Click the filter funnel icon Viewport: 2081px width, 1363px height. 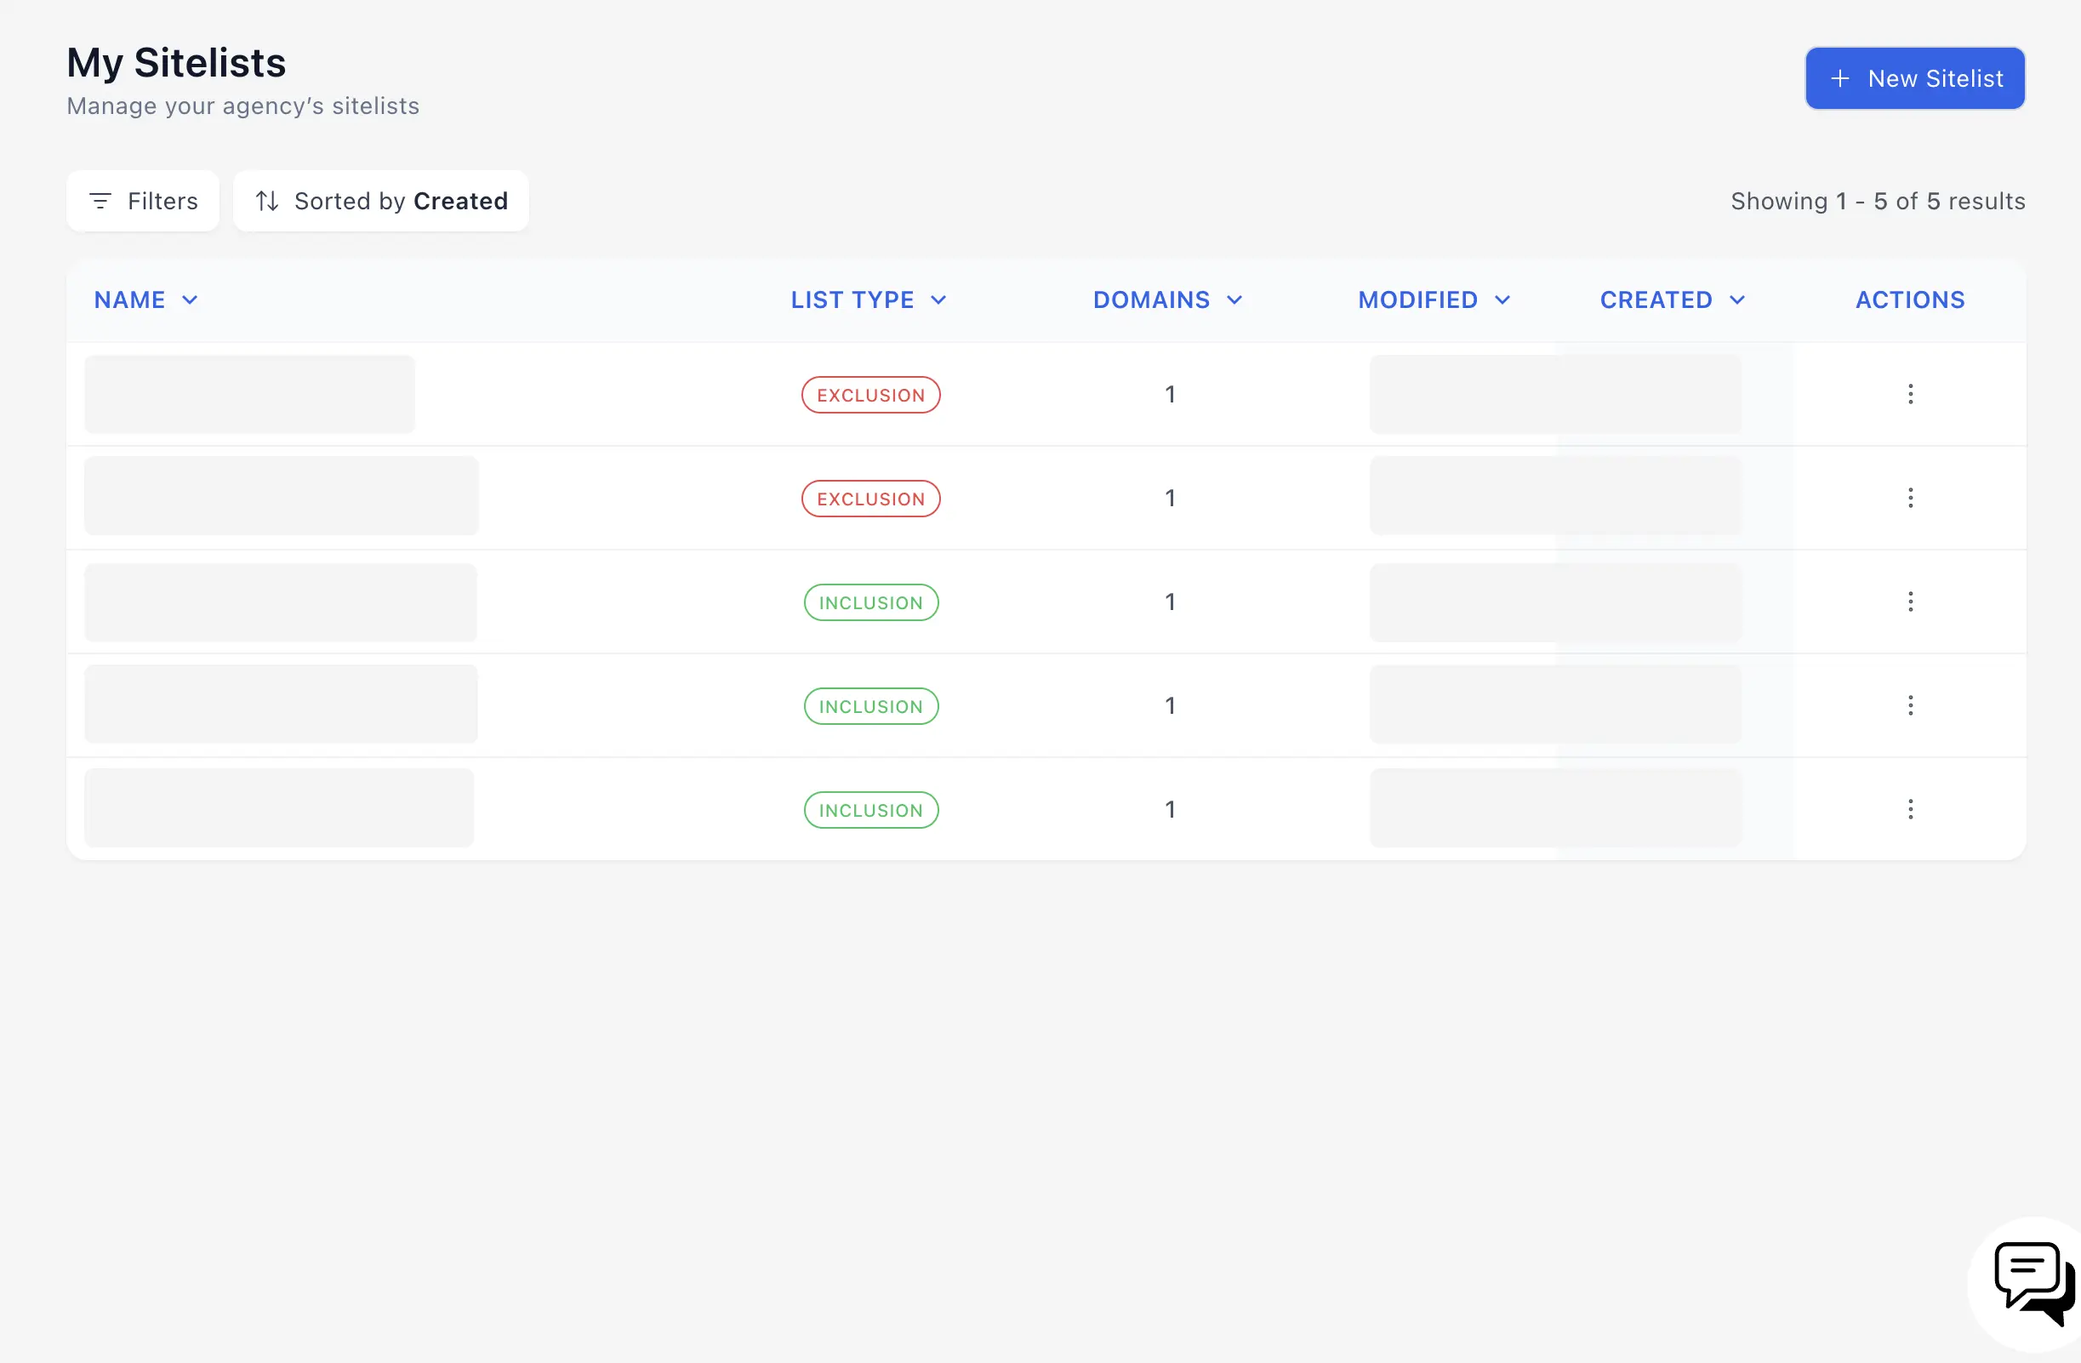(101, 200)
